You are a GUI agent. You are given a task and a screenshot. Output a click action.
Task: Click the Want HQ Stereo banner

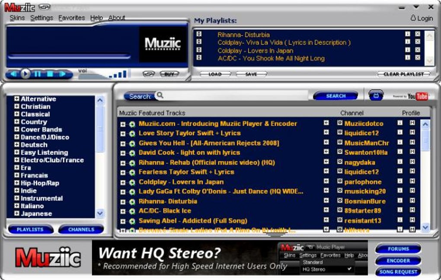coord(230,258)
